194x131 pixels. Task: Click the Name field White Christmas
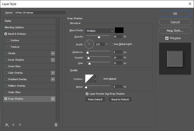click(x=40, y=13)
